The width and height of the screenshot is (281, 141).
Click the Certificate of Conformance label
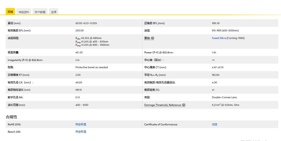[161, 124]
